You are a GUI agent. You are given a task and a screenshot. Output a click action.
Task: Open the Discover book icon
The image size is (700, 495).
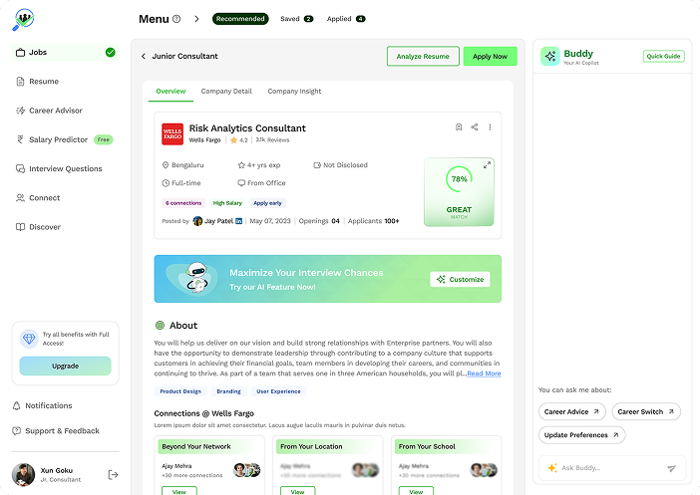tap(20, 226)
